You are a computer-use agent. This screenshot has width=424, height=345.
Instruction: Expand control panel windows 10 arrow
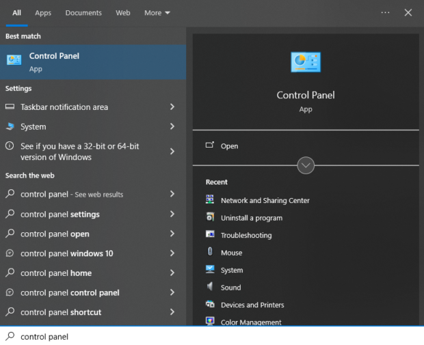(x=172, y=253)
